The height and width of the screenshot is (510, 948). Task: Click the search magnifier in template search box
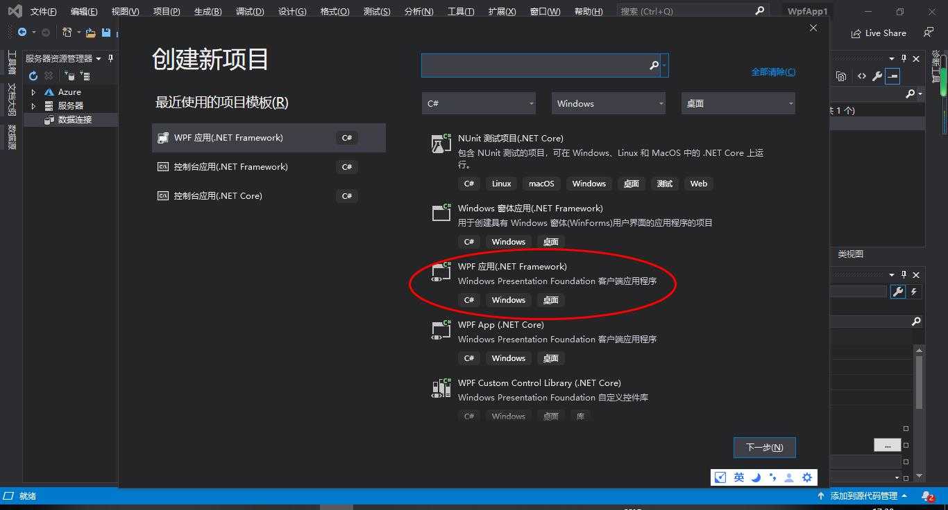click(x=654, y=65)
